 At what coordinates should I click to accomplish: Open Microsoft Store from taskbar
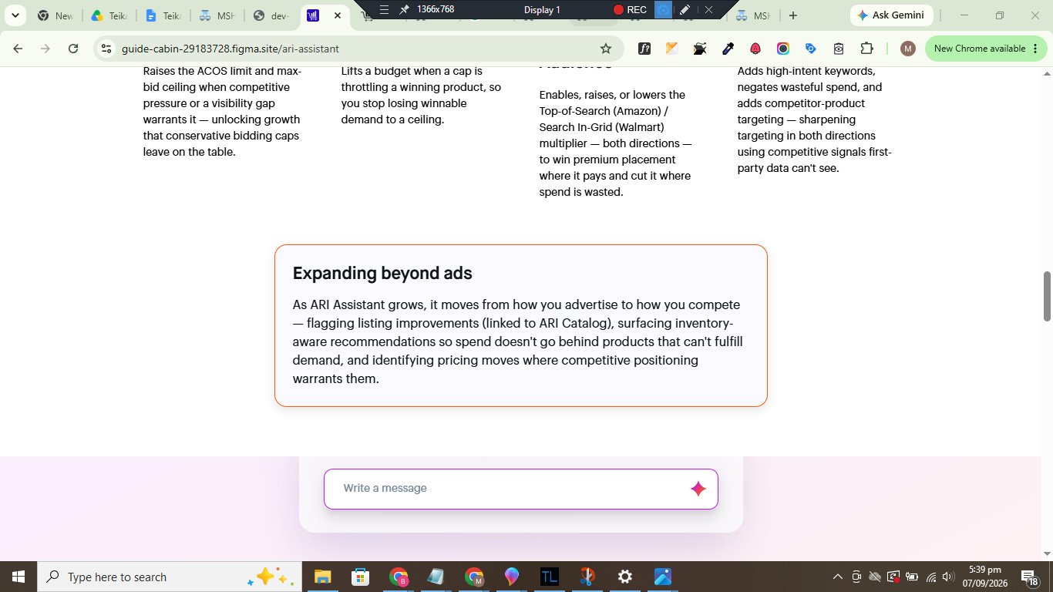pos(360,577)
